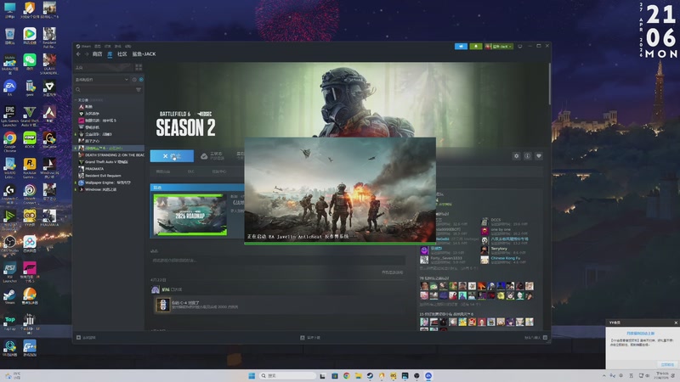Open RSI Launcher desktop icon
680x382 pixels.
click(9, 272)
